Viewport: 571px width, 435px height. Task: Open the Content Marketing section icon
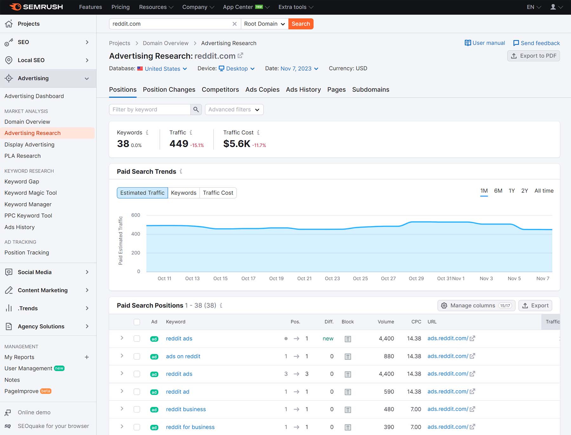point(9,290)
